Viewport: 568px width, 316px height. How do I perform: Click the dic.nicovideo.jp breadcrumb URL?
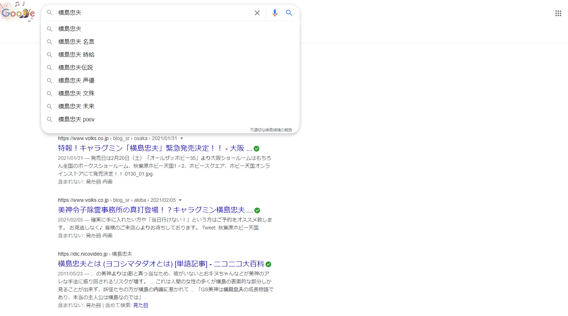95,254
